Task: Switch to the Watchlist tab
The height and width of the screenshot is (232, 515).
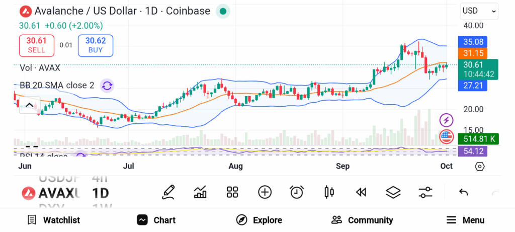Action: (54, 220)
